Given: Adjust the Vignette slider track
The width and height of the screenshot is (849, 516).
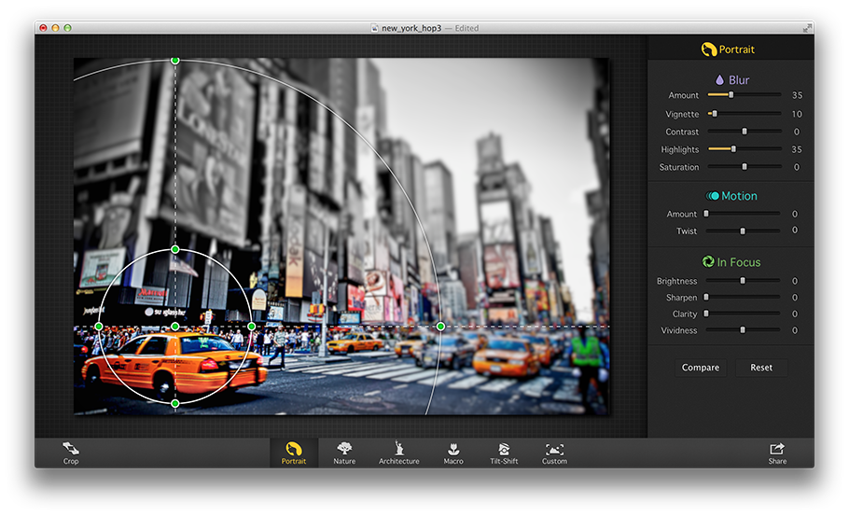Looking at the screenshot, I should click(x=744, y=114).
